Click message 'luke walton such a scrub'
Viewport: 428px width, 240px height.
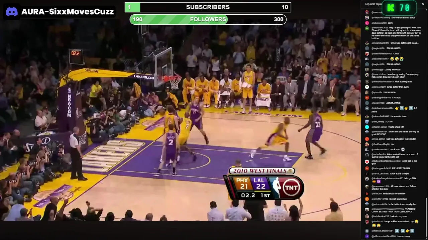[403, 18]
